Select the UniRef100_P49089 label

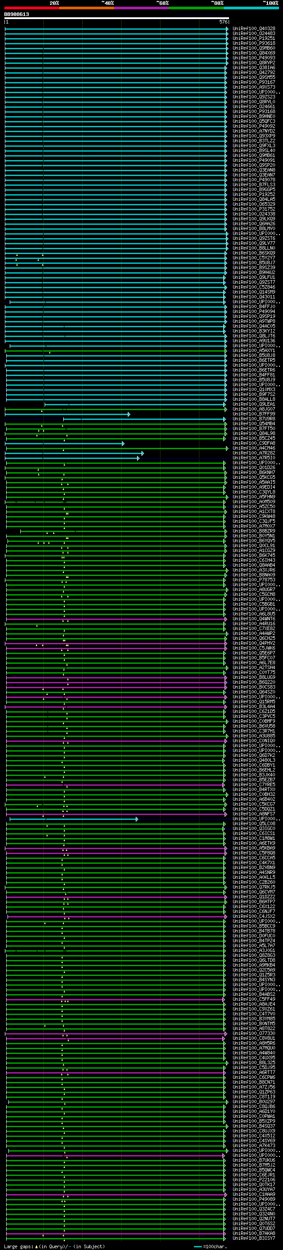click(x=254, y=1199)
